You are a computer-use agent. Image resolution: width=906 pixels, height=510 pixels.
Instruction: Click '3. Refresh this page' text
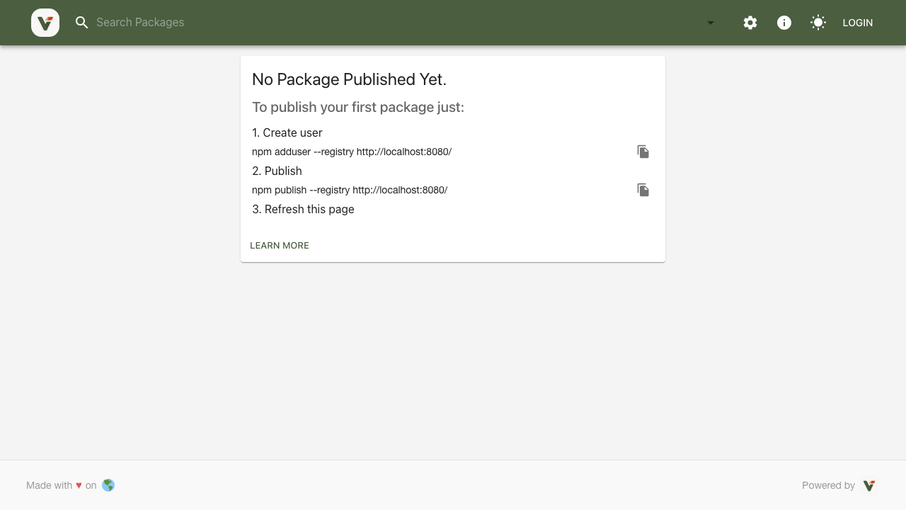click(303, 209)
